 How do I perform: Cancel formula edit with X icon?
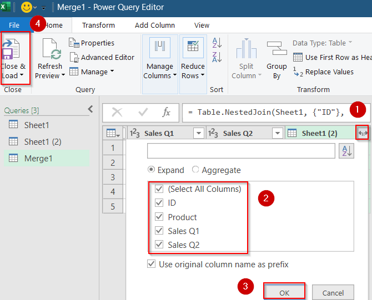[x=117, y=113]
